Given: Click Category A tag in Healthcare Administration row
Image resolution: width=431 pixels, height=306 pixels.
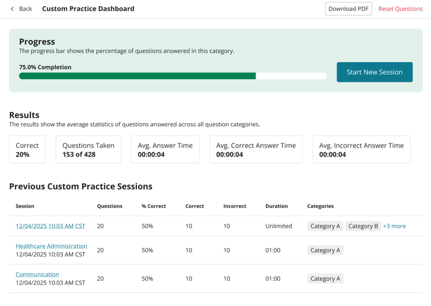Looking at the screenshot, I should tap(325, 250).
